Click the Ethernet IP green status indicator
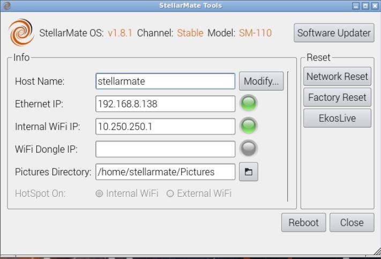The image size is (381, 259). pyautogui.click(x=249, y=104)
